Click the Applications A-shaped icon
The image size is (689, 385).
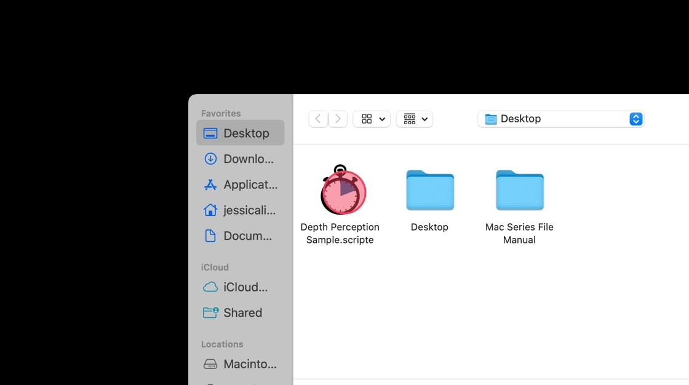pyautogui.click(x=210, y=185)
